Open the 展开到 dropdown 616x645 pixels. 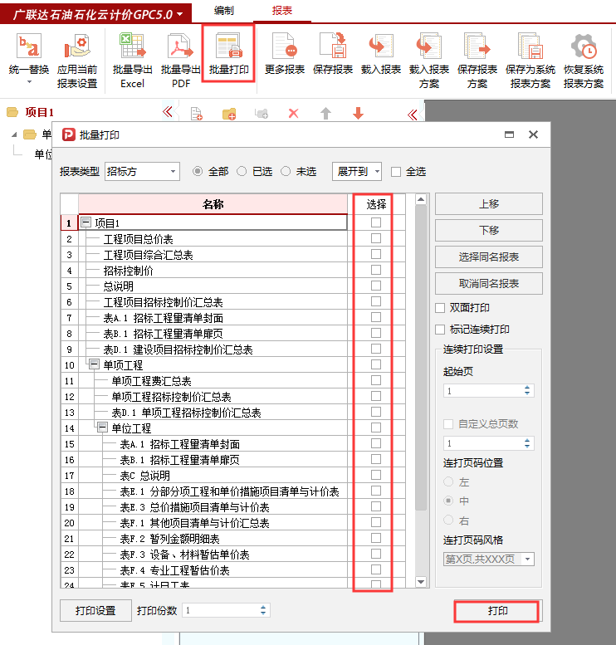click(x=357, y=172)
